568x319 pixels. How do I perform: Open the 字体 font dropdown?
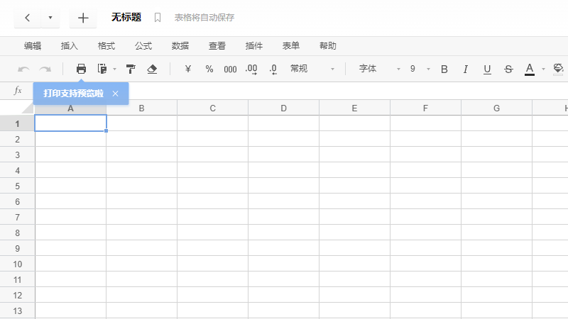tap(379, 69)
